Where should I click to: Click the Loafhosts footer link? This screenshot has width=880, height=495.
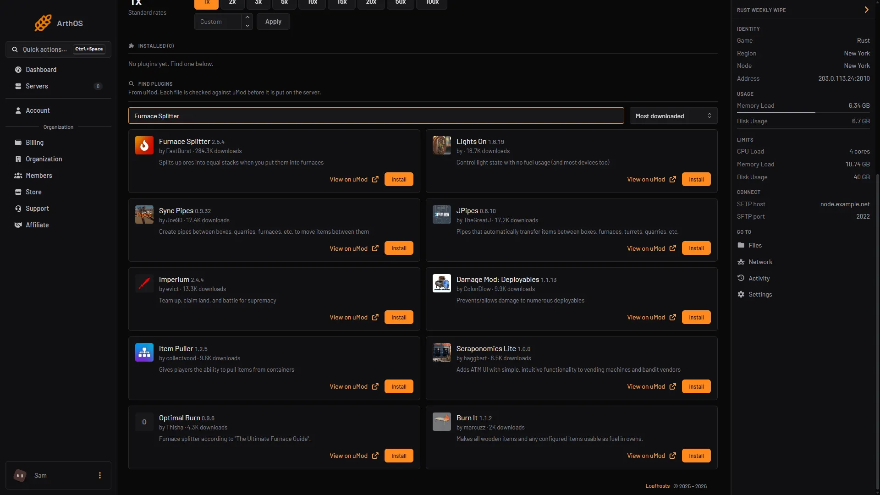[x=657, y=486]
